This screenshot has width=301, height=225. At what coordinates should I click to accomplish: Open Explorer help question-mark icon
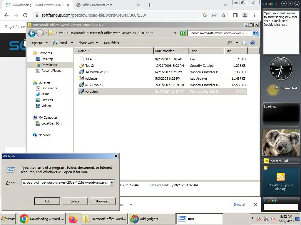pos(253,43)
